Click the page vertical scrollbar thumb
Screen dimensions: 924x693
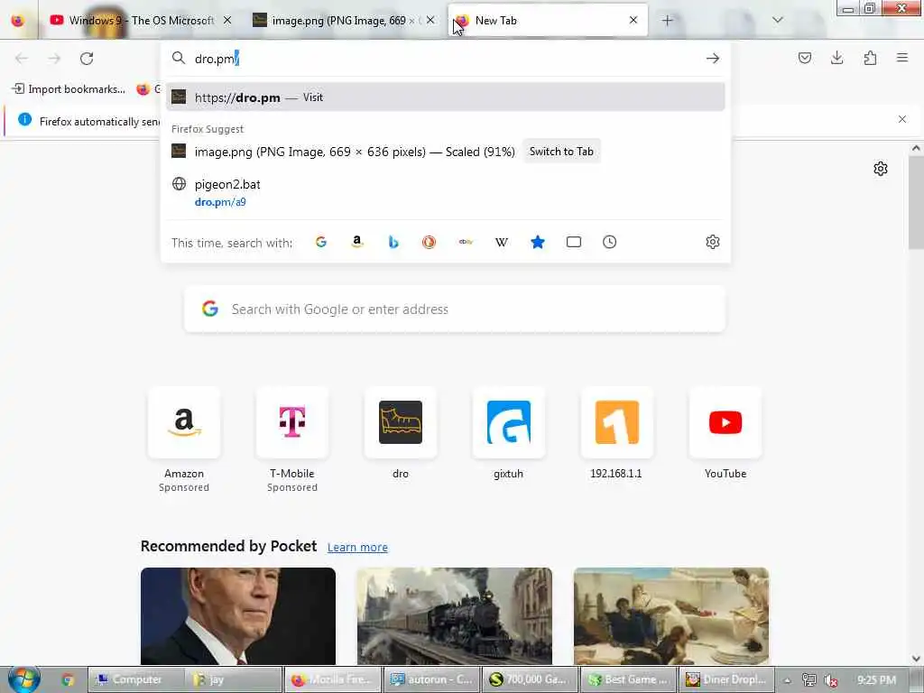tap(916, 202)
